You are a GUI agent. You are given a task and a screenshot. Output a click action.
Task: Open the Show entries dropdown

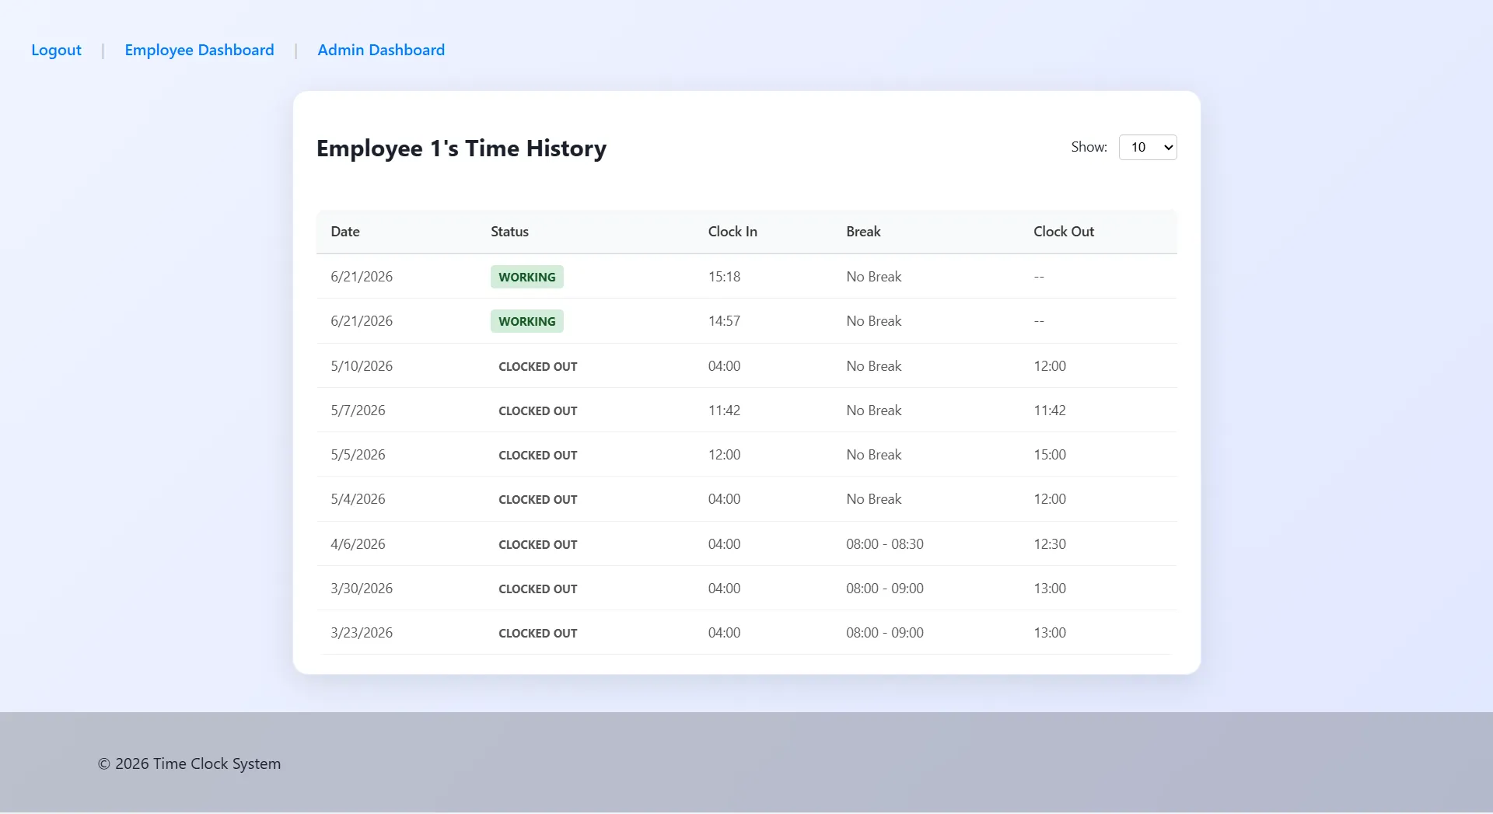1147,147
